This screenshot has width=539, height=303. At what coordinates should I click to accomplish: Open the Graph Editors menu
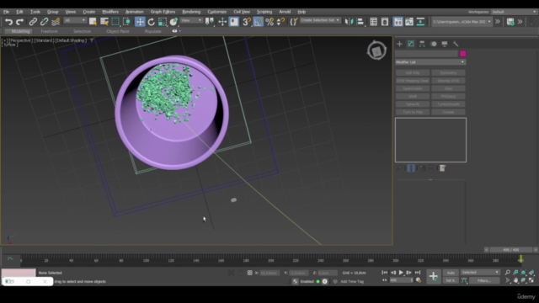tap(163, 12)
